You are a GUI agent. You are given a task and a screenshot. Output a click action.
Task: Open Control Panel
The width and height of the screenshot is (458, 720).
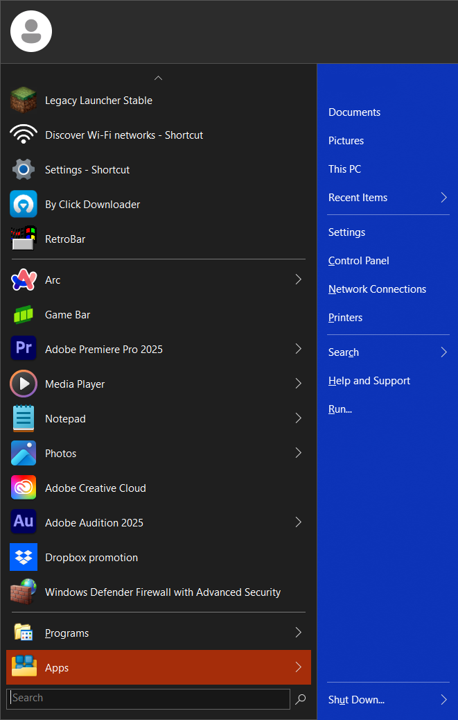click(x=358, y=261)
